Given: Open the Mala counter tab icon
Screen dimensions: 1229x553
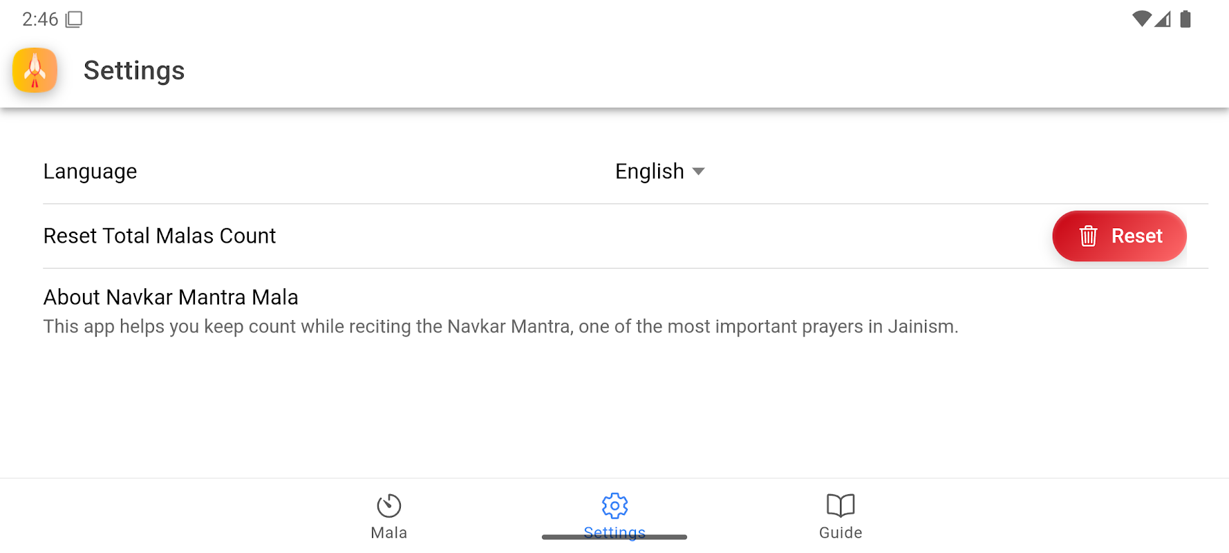Looking at the screenshot, I should coord(389,505).
